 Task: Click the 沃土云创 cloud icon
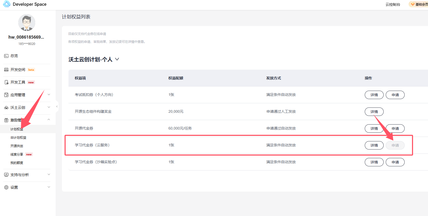click(6, 107)
